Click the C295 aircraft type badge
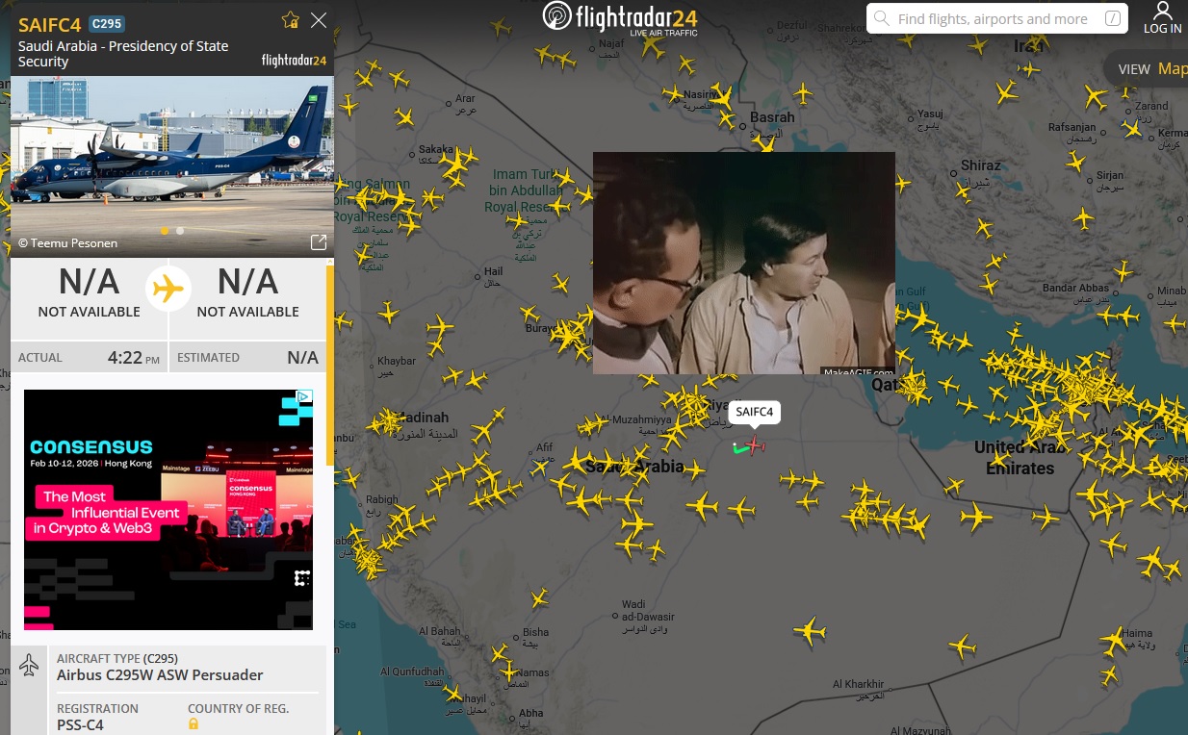This screenshot has width=1188, height=735. 106,24
